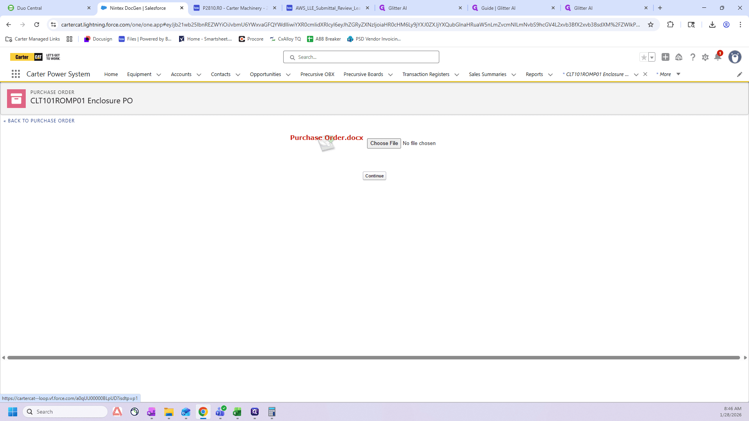The image size is (749, 421).
Task: Click Back to Purchase Order link
Action: click(x=39, y=121)
